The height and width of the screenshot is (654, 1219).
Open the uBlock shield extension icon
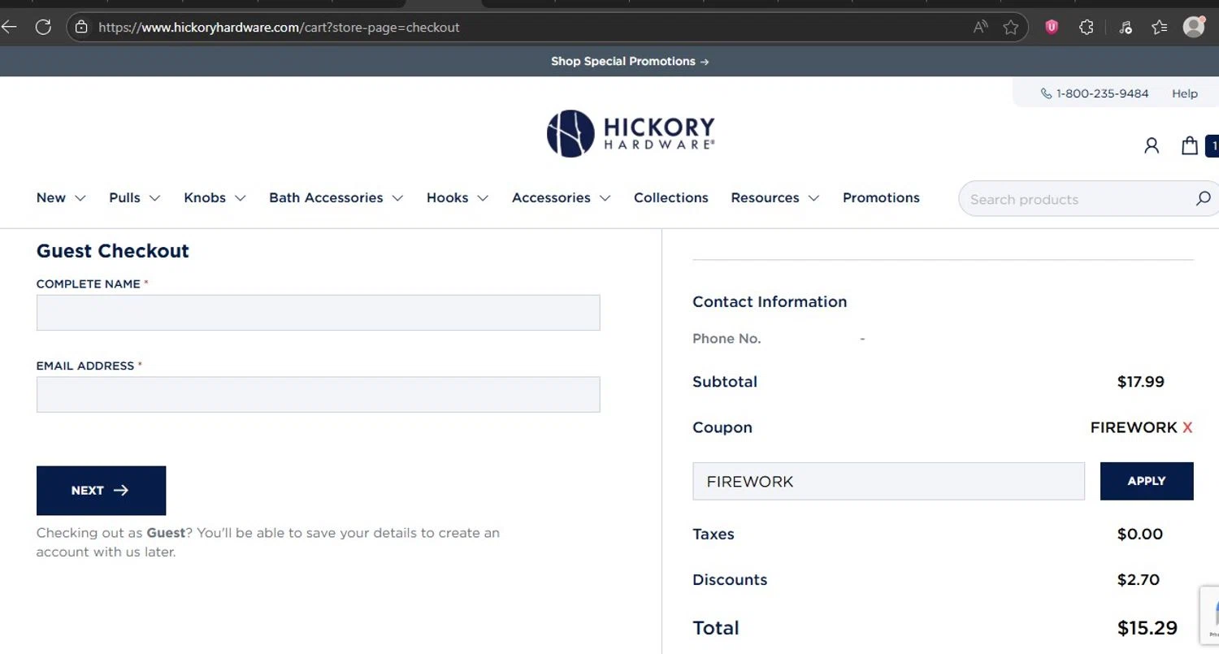1052,27
